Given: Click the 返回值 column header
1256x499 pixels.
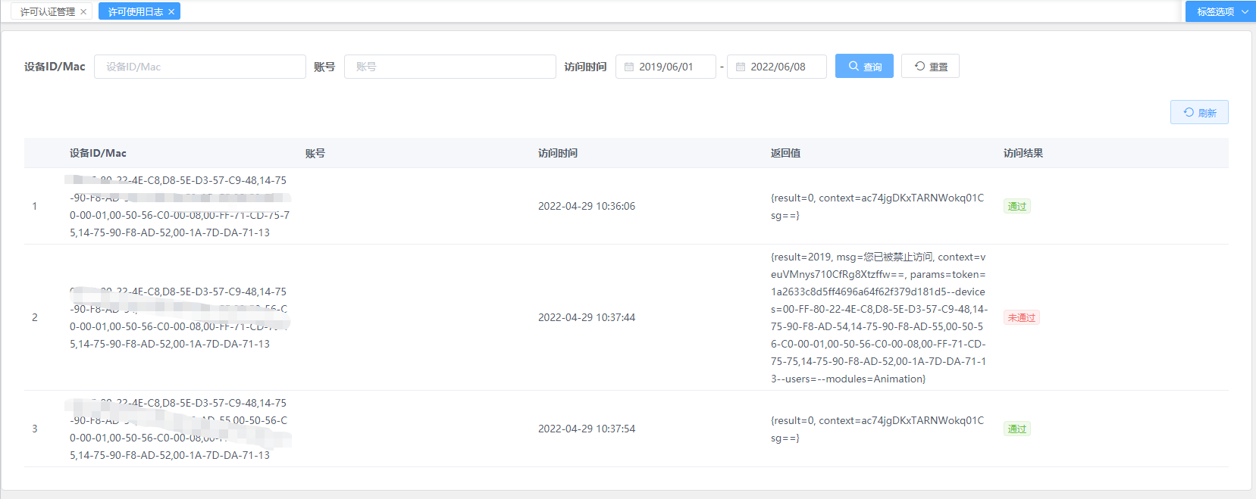Looking at the screenshot, I should (785, 153).
